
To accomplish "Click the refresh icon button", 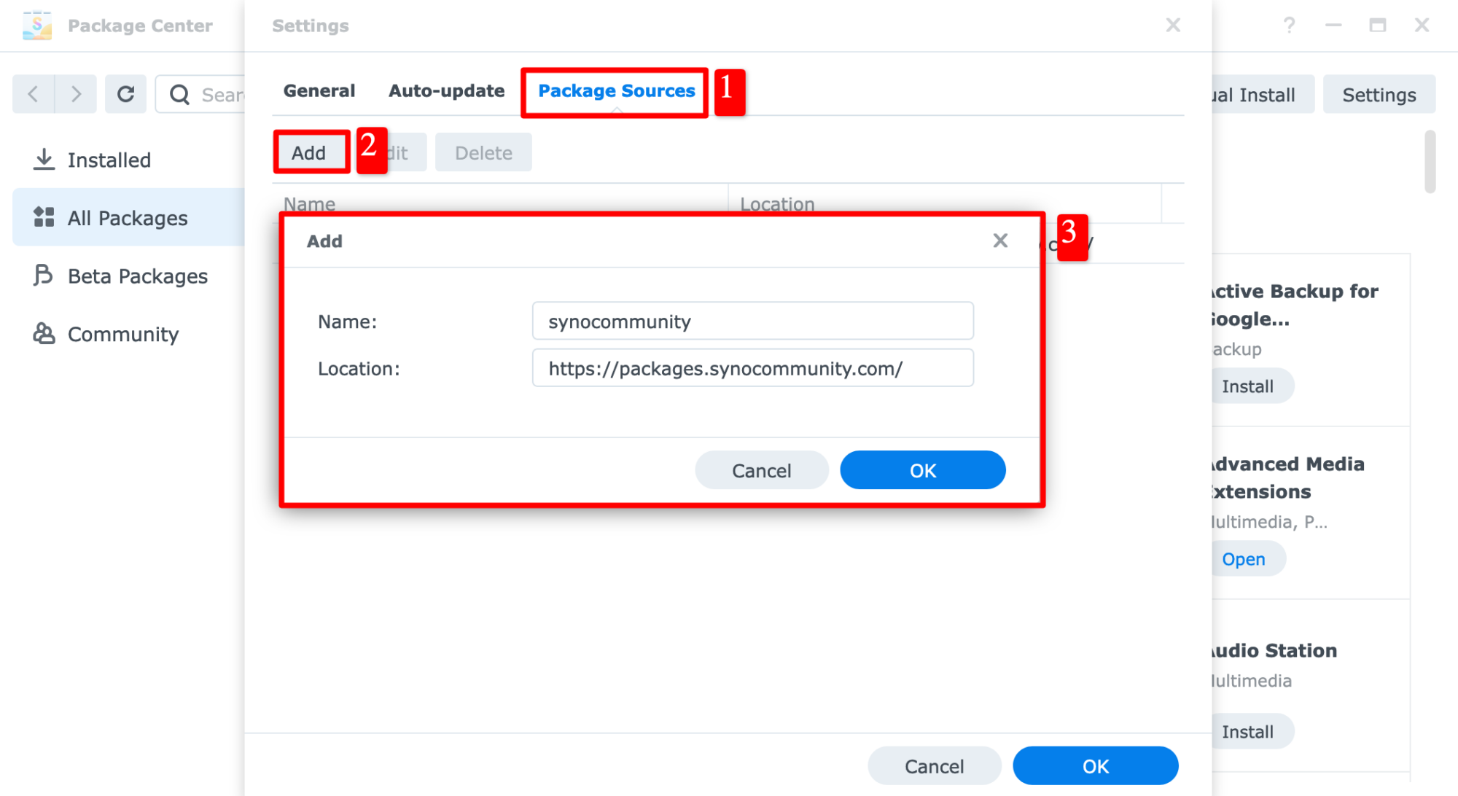I will coord(125,94).
